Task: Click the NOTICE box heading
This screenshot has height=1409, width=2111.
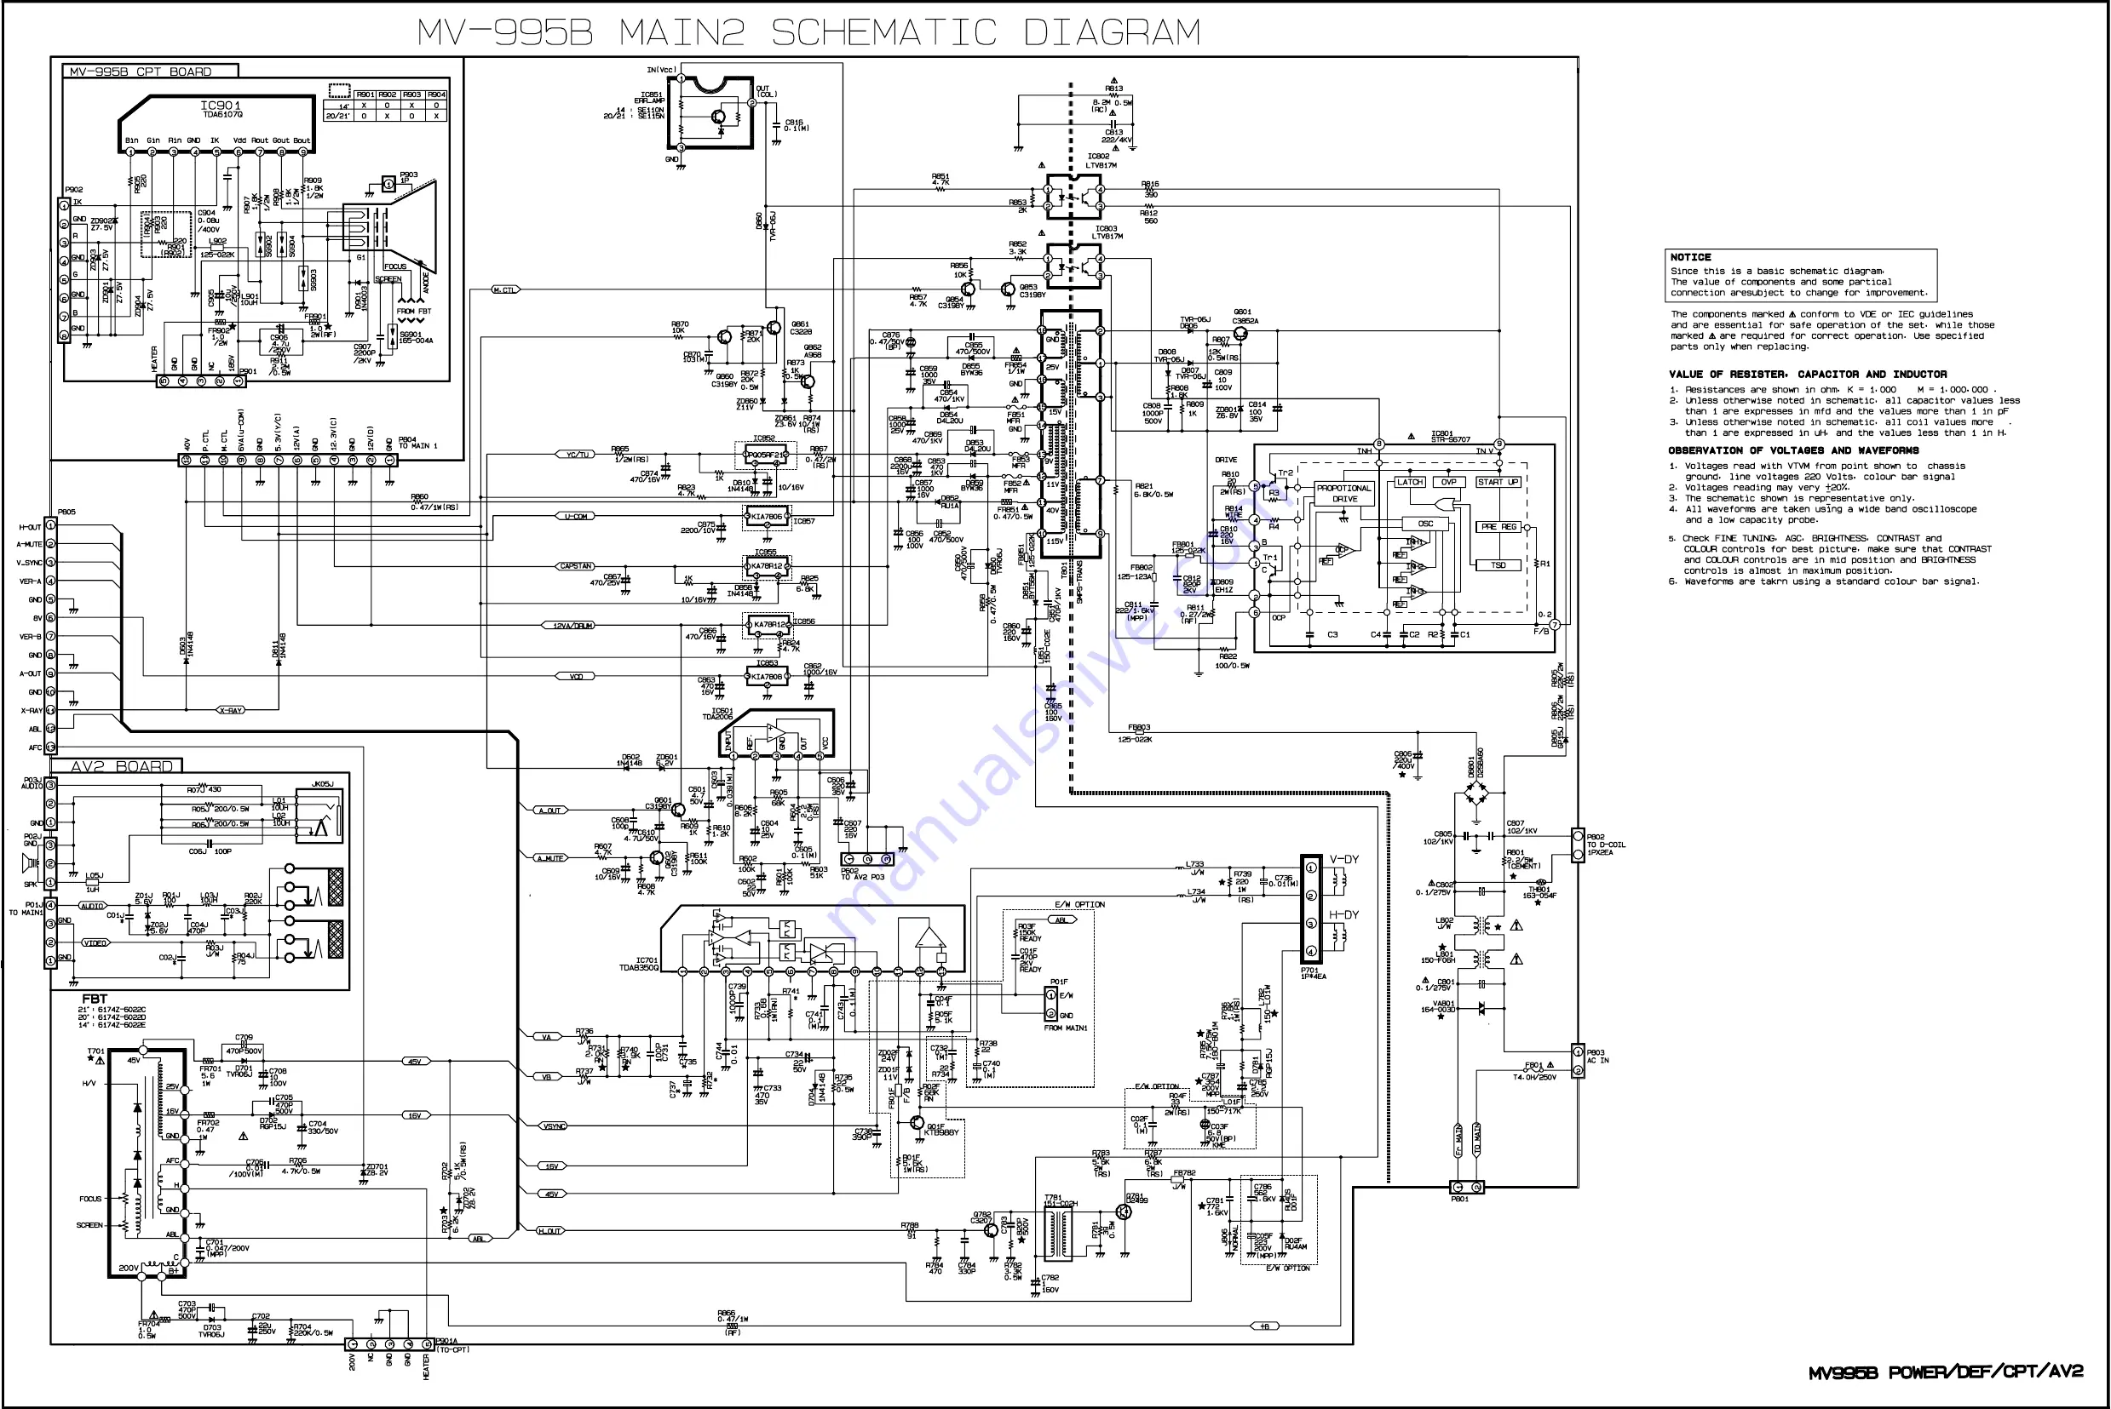Action: tap(1690, 257)
